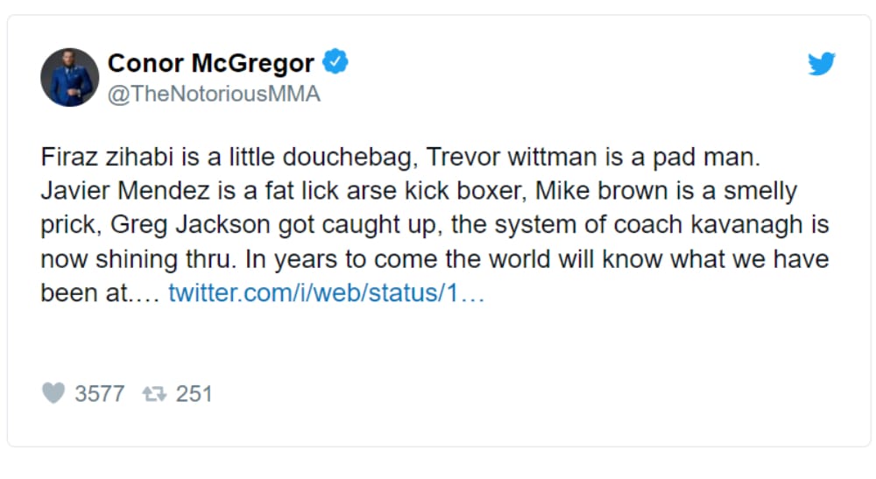Open Conor McGregor's profile avatar

coord(69,78)
